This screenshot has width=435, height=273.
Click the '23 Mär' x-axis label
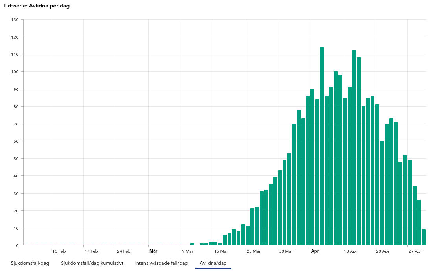(253, 251)
